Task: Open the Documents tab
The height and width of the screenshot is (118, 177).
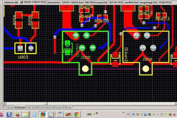Action: pos(54,2)
